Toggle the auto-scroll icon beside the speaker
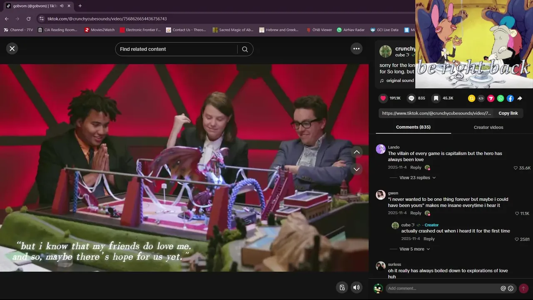This screenshot has height=300, width=533. click(x=342, y=287)
